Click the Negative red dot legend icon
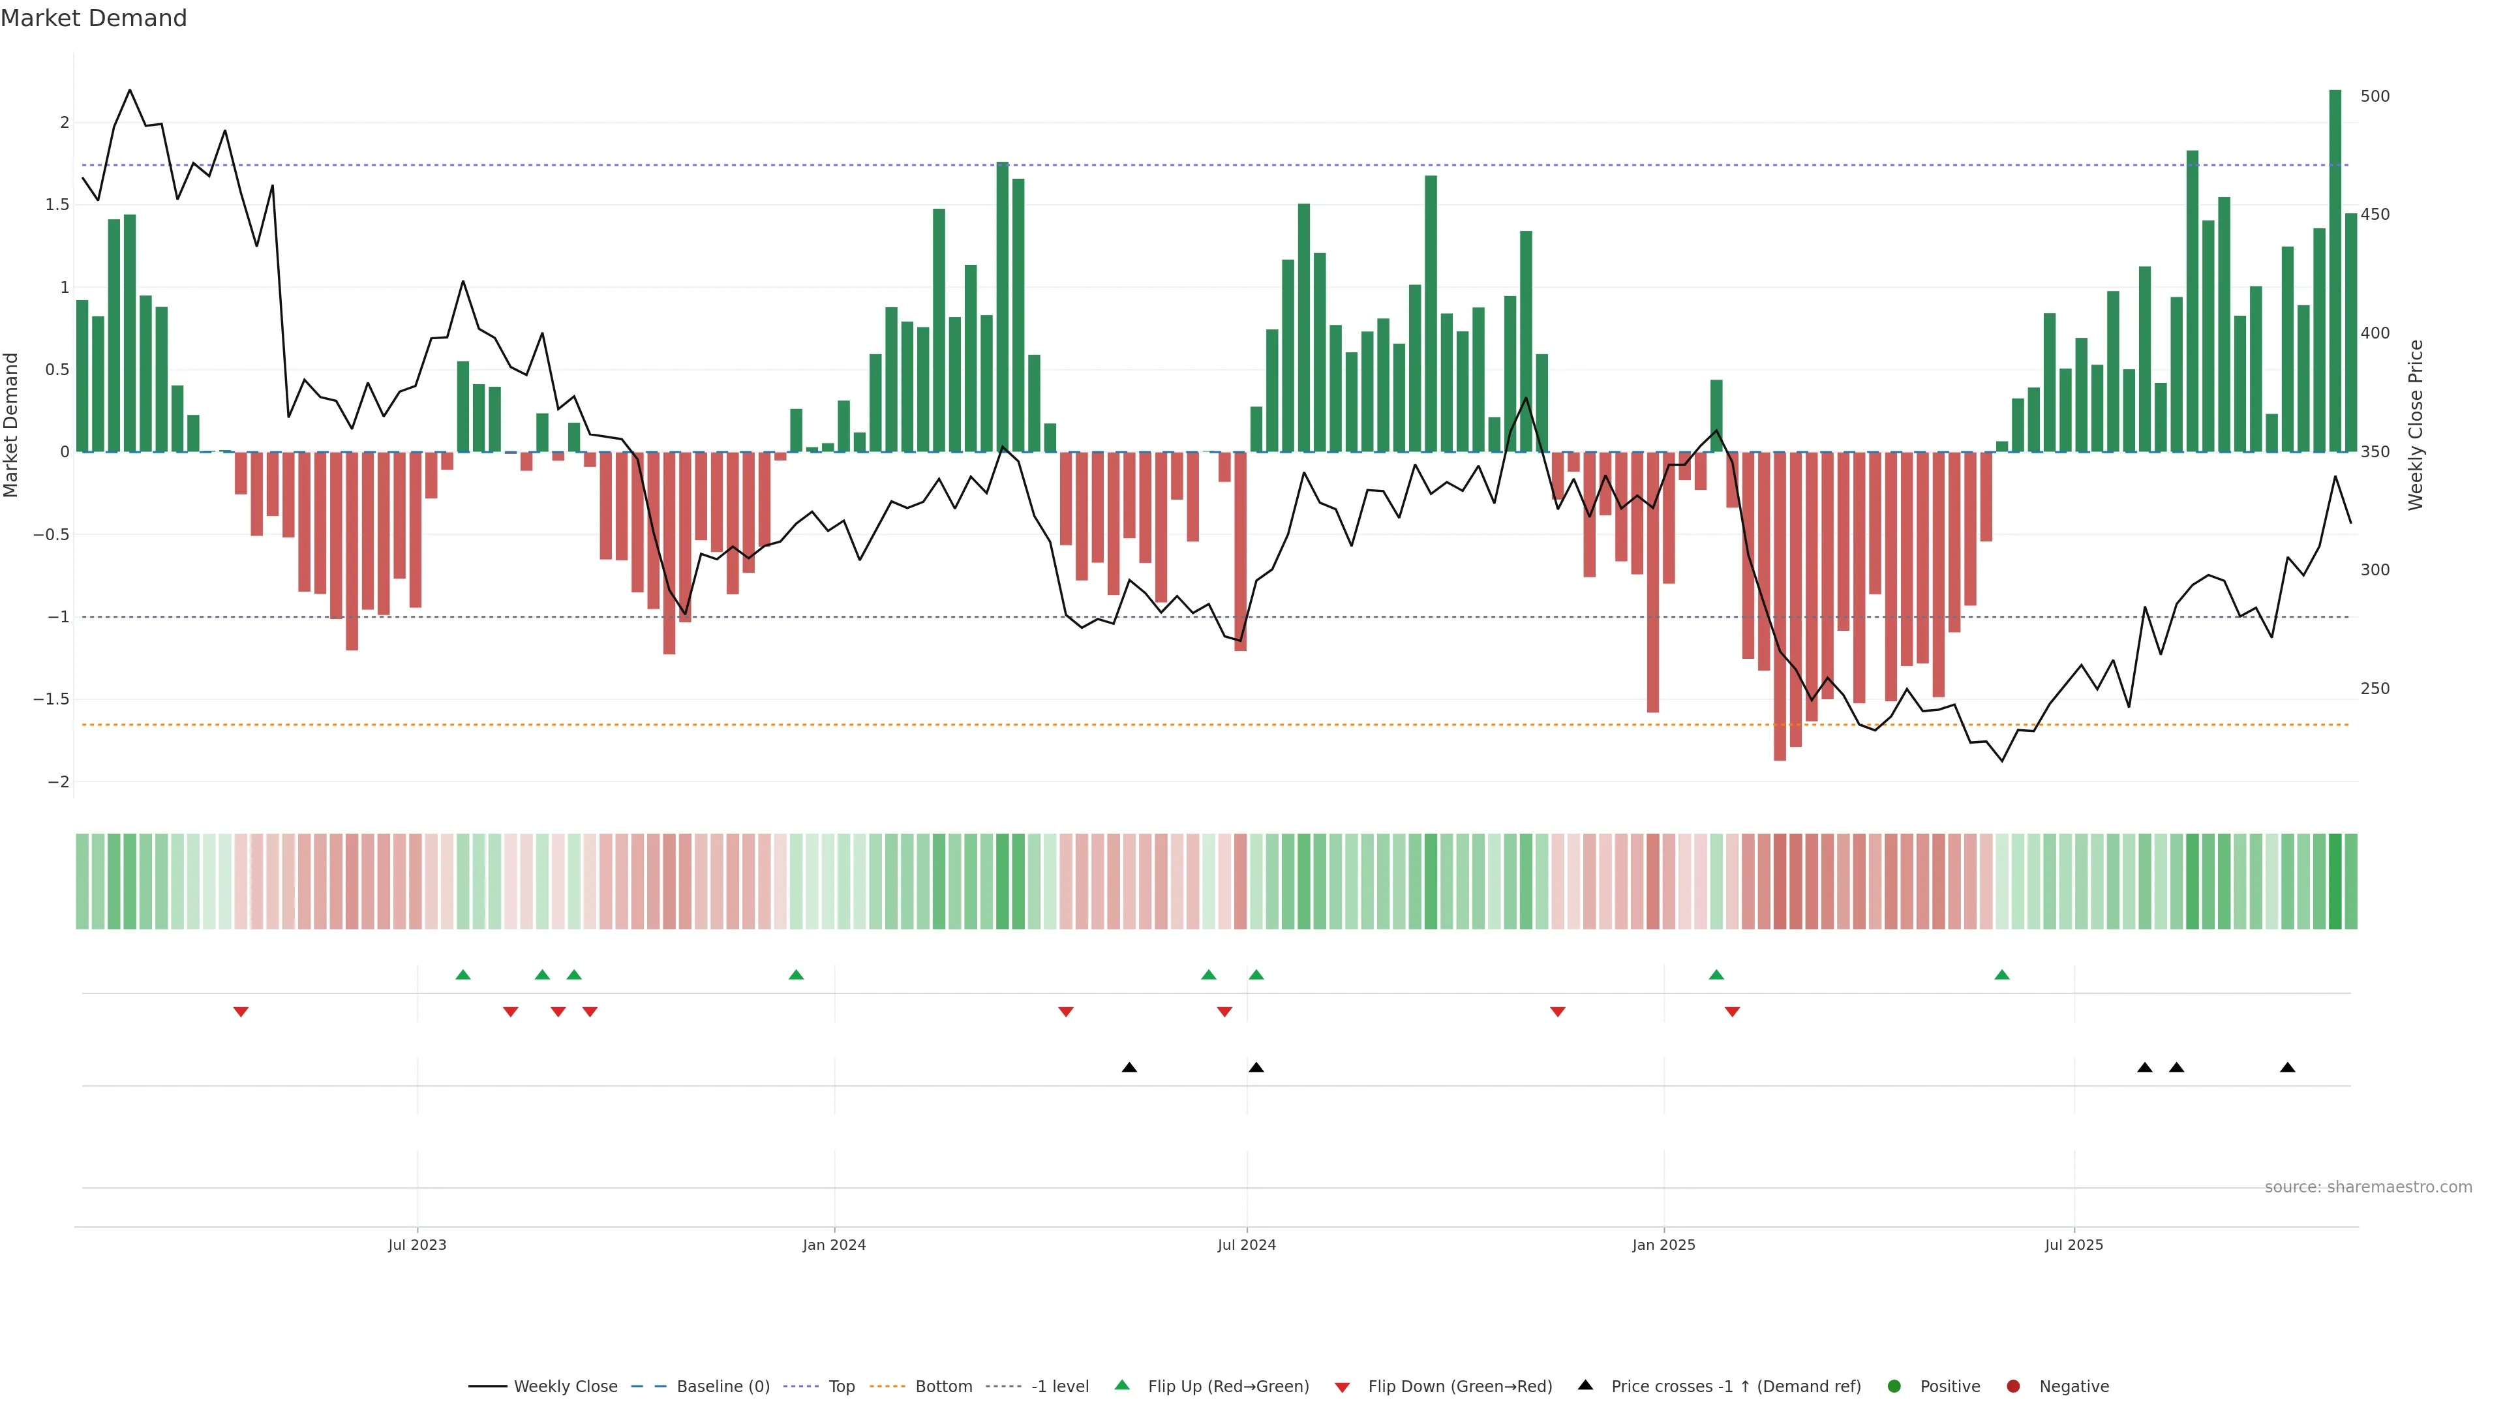 pyautogui.click(x=2013, y=1386)
